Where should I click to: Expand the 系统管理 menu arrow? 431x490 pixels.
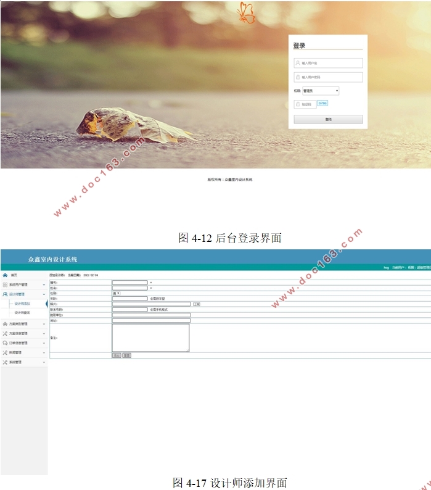click(x=44, y=362)
